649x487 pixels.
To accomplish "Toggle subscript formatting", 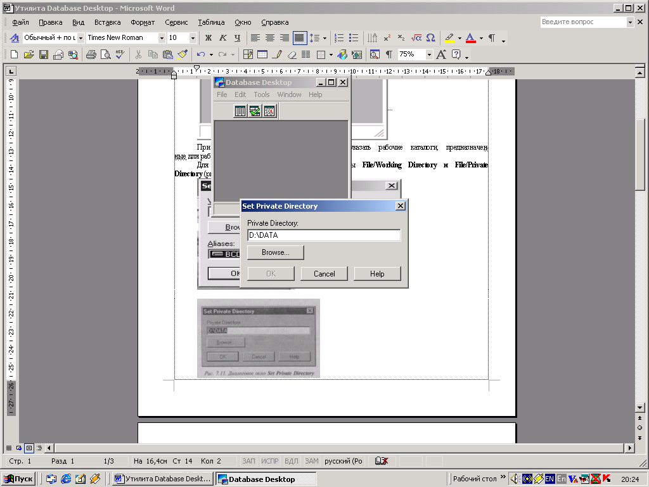I will pyautogui.click(x=401, y=37).
